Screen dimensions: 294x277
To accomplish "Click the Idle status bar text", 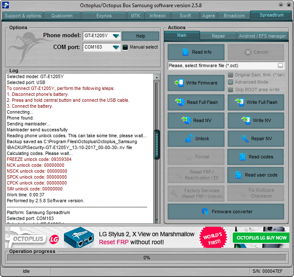I will (26, 271).
